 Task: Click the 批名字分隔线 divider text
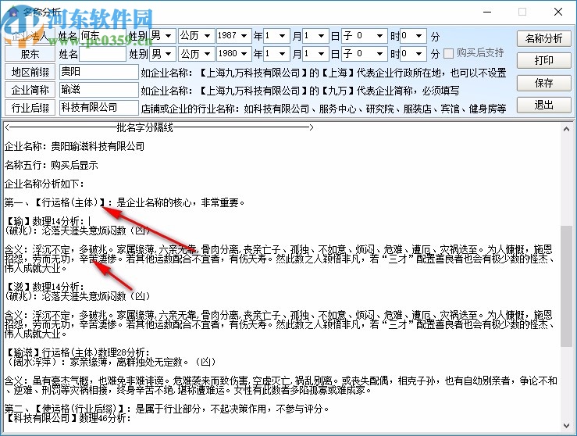pyautogui.click(x=145, y=128)
